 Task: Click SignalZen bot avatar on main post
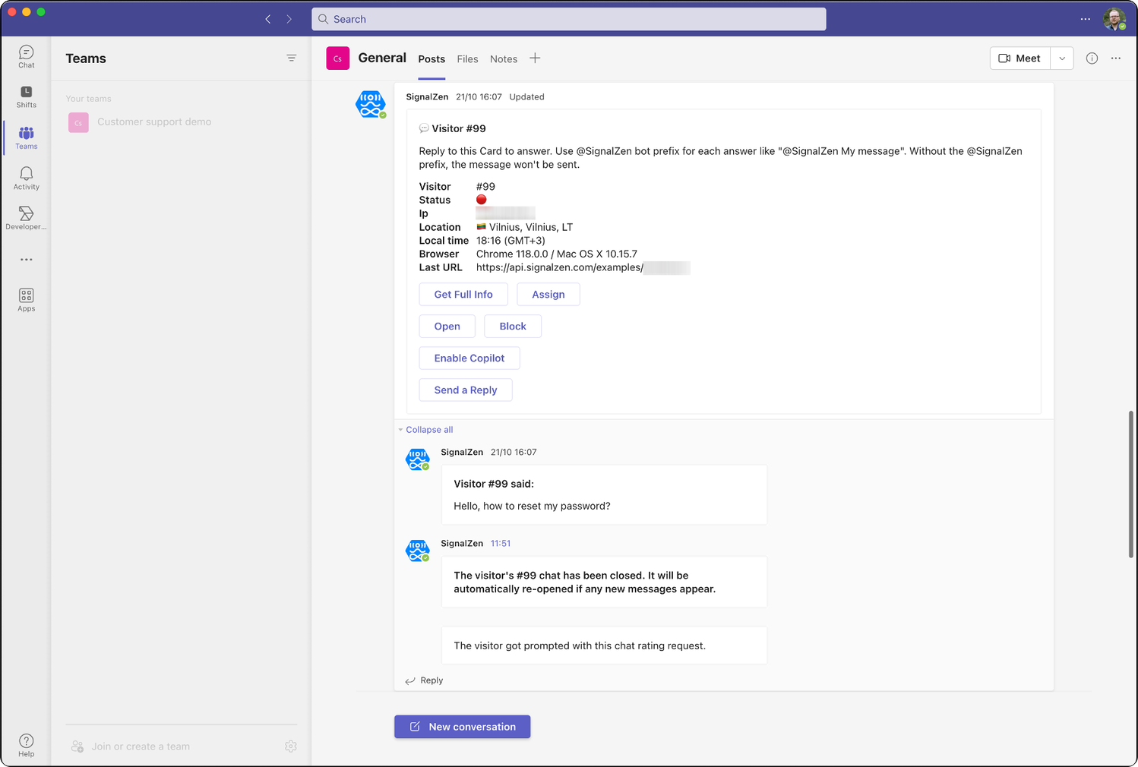(371, 104)
